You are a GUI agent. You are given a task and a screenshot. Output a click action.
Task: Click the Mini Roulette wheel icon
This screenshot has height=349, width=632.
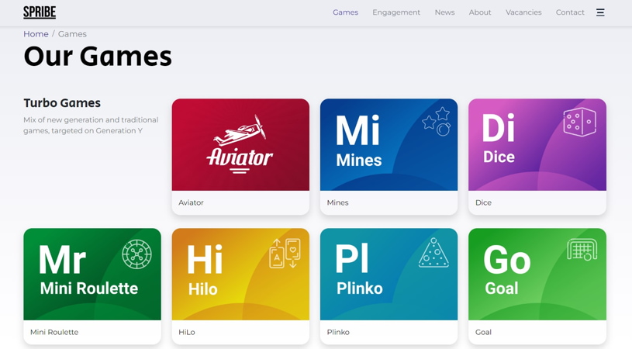pos(137,254)
